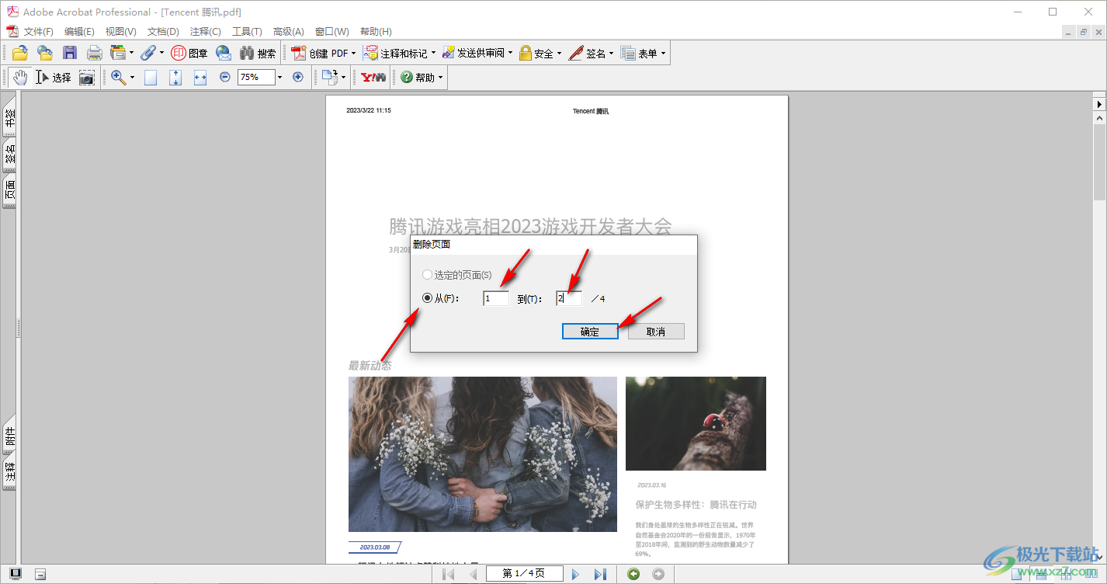Image resolution: width=1107 pixels, height=584 pixels.
Task: Set view to actual size page icon
Action: click(x=151, y=77)
